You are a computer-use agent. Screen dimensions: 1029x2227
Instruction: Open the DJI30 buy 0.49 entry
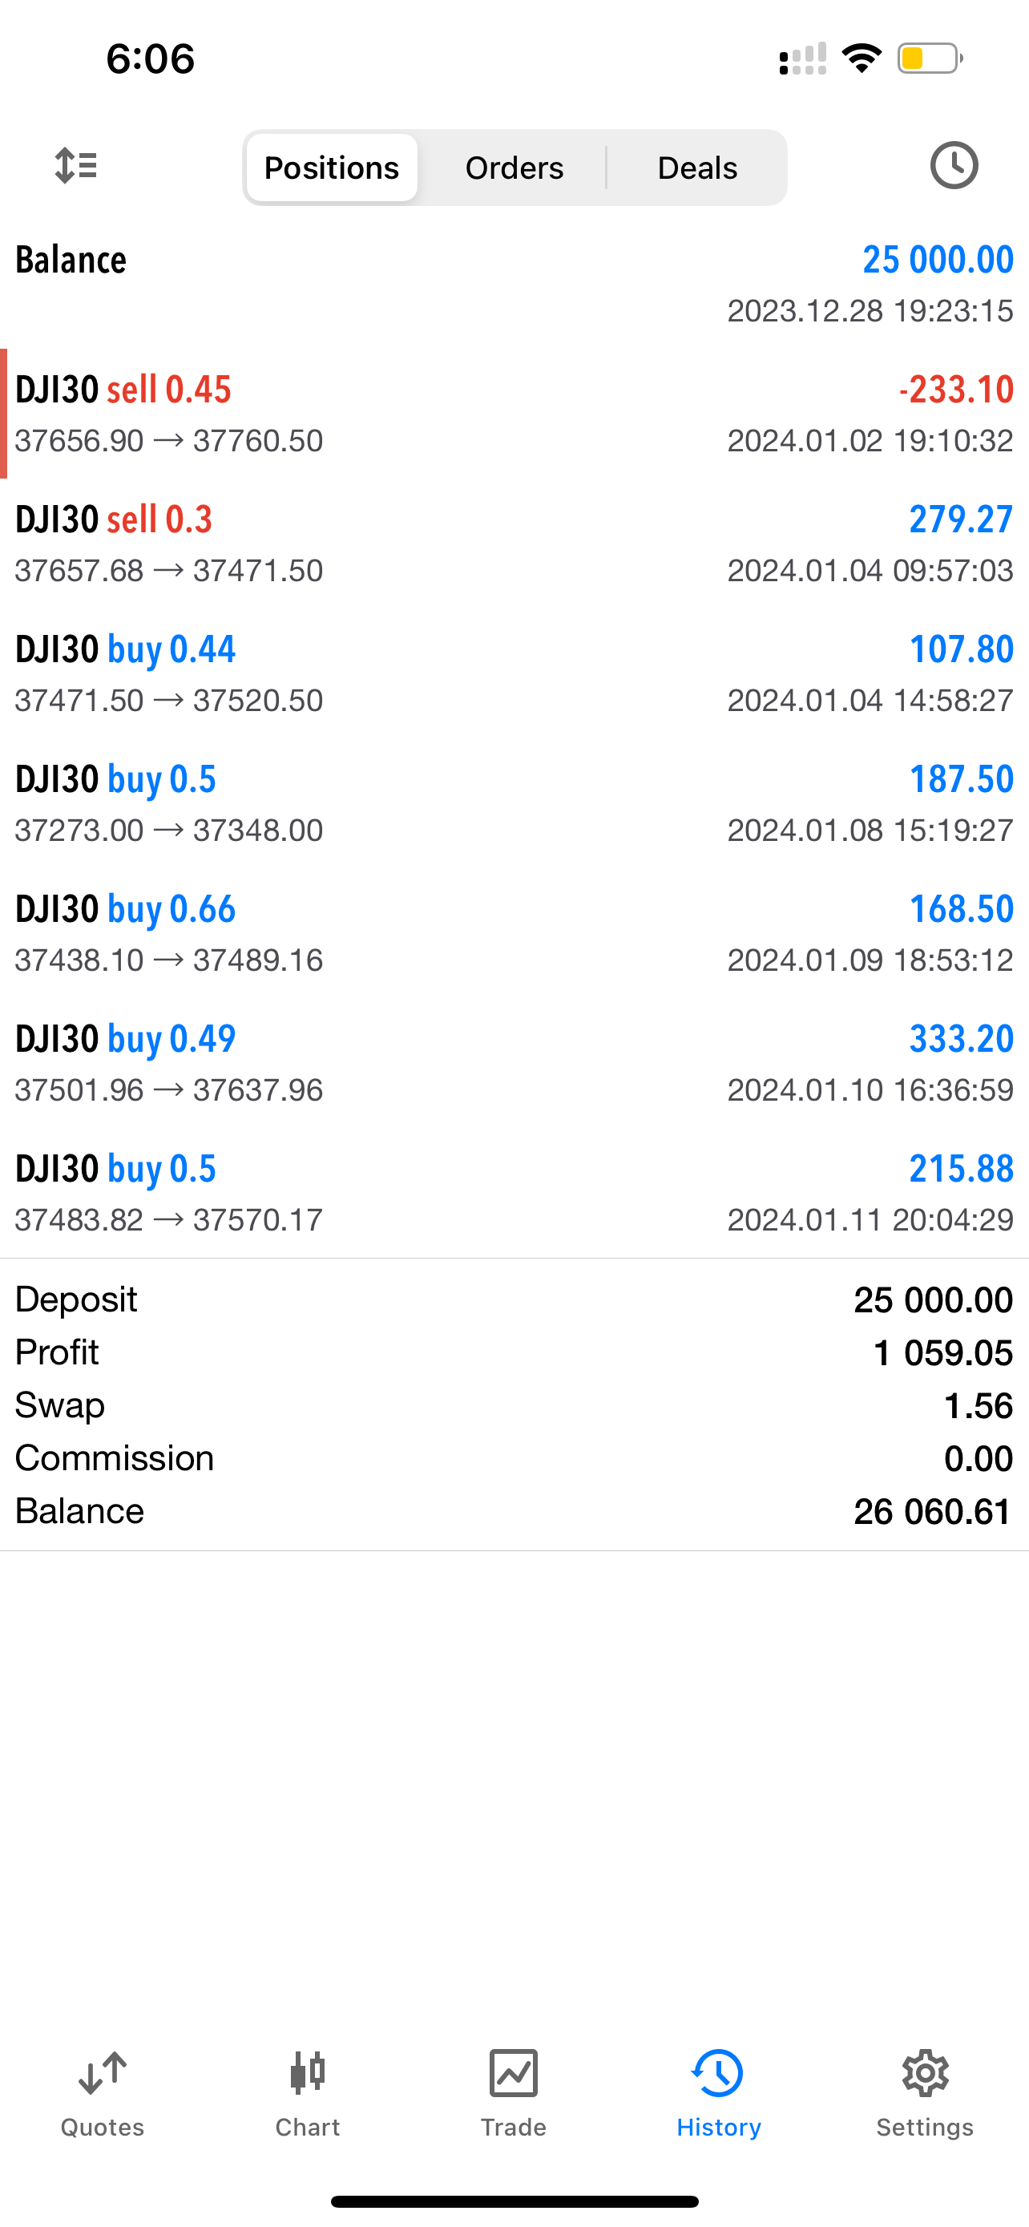coord(514,1063)
